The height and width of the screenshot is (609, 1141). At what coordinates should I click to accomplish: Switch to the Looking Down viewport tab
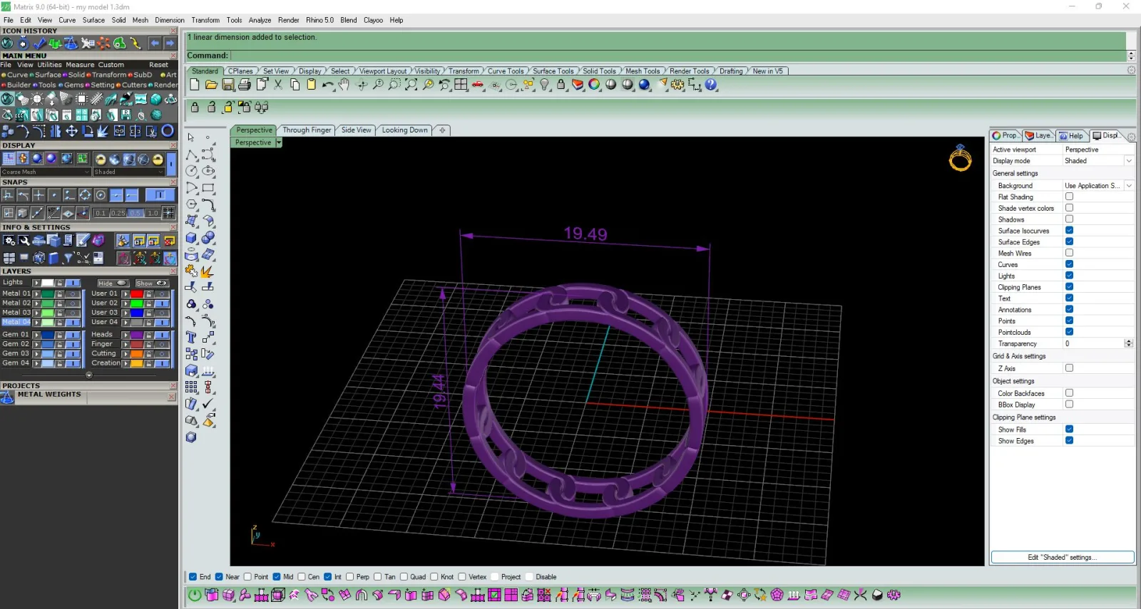pyautogui.click(x=404, y=130)
